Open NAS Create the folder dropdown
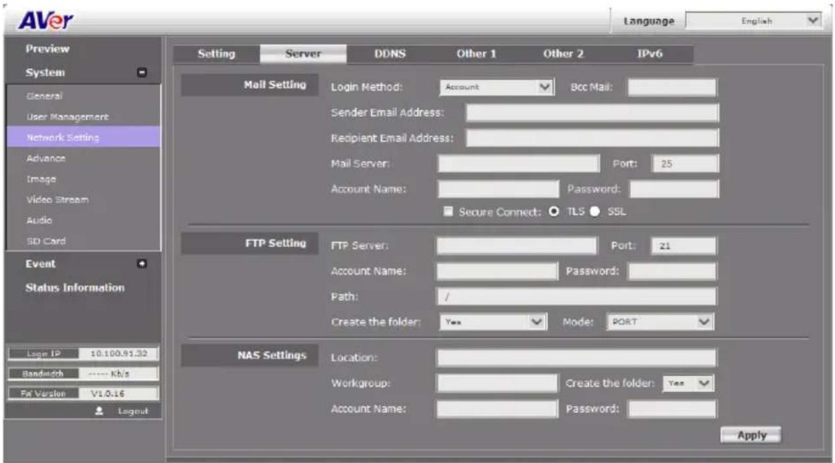This screenshot has width=835, height=463. click(689, 383)
